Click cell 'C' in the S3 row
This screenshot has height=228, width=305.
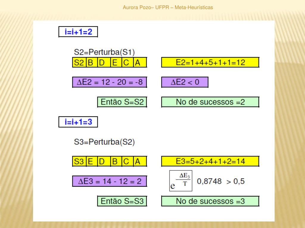[127, 161]
